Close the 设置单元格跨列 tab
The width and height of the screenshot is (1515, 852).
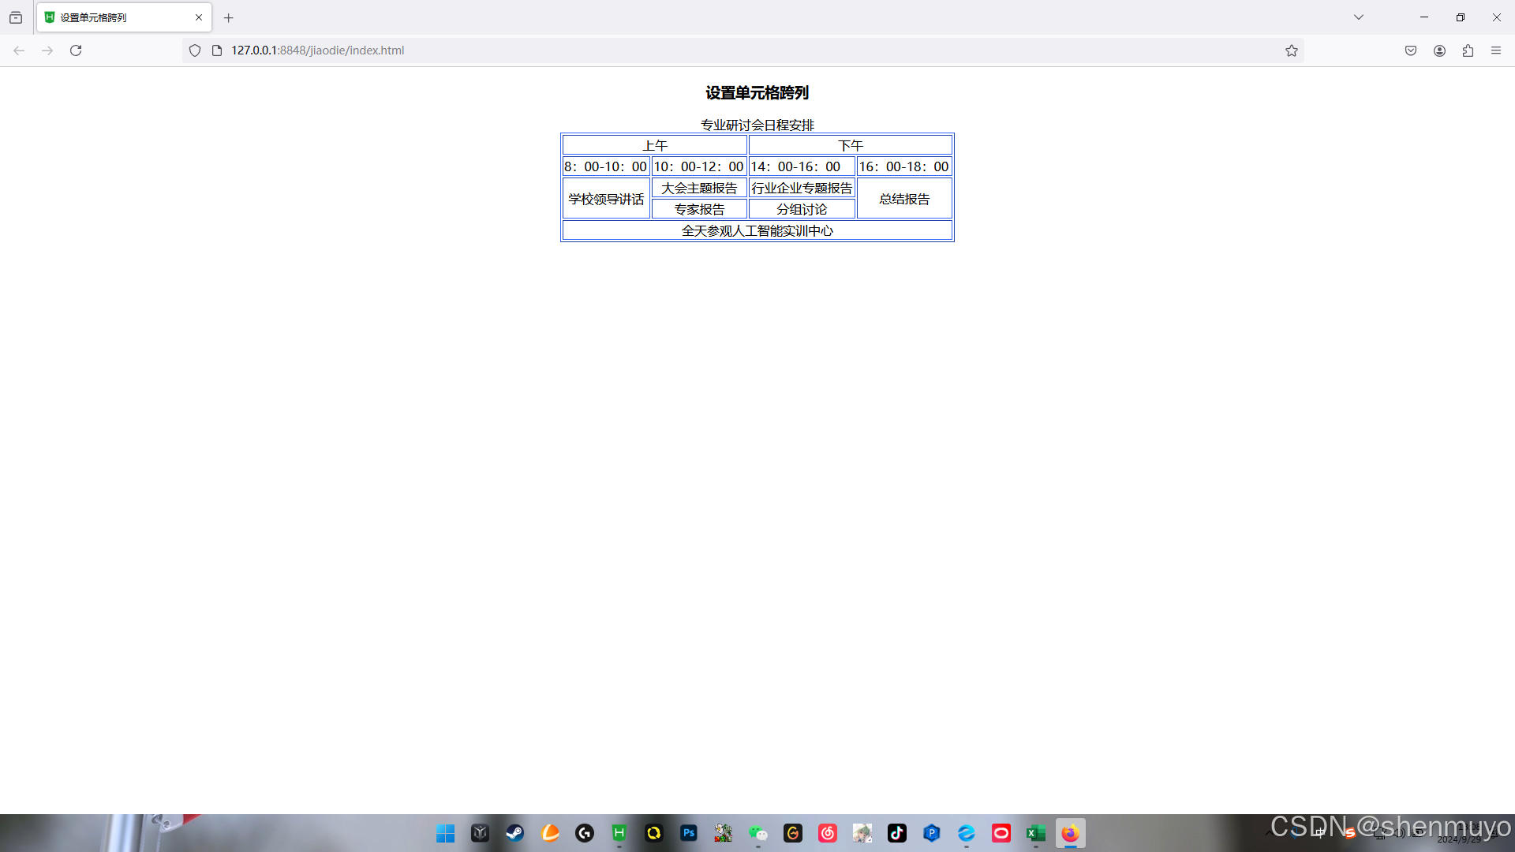click(199, 17)
